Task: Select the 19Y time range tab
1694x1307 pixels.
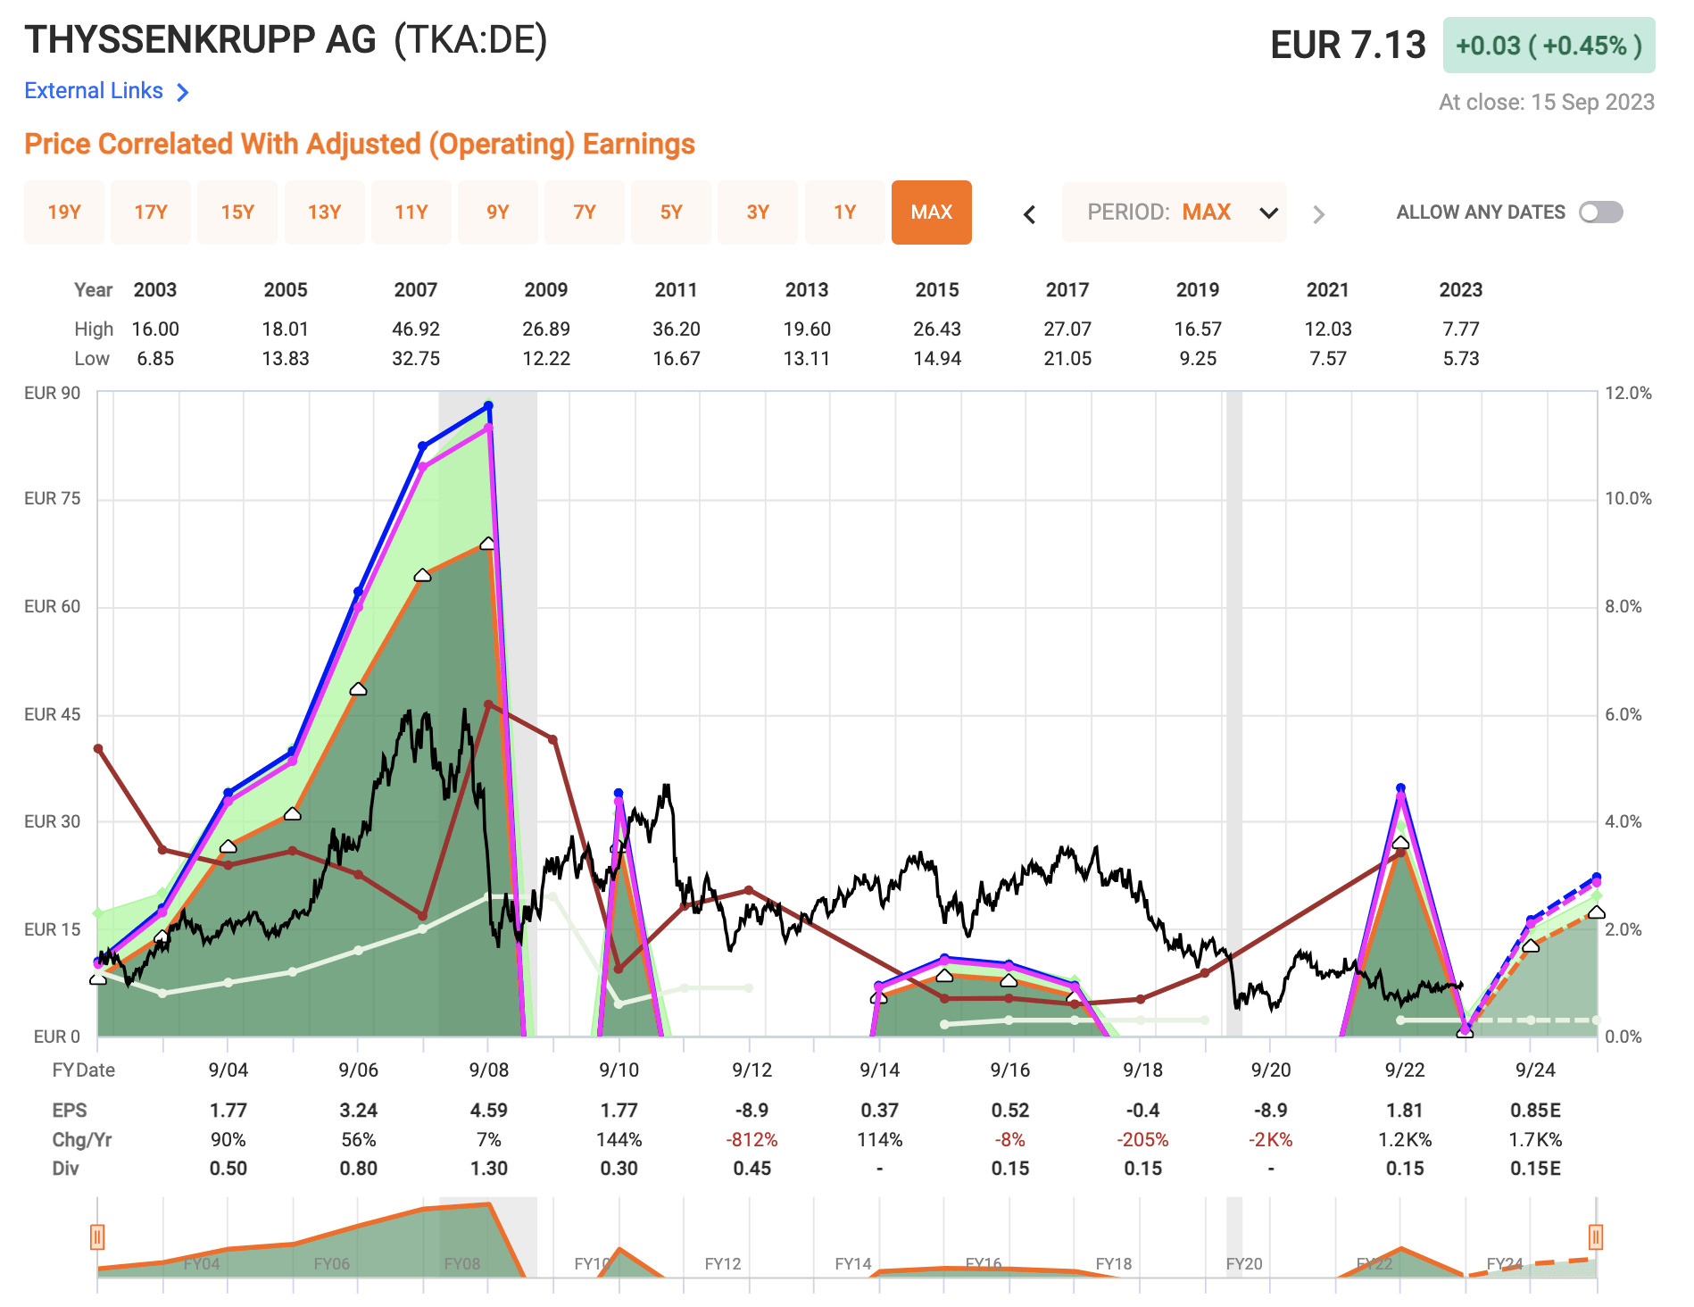Action: (64, 212)
